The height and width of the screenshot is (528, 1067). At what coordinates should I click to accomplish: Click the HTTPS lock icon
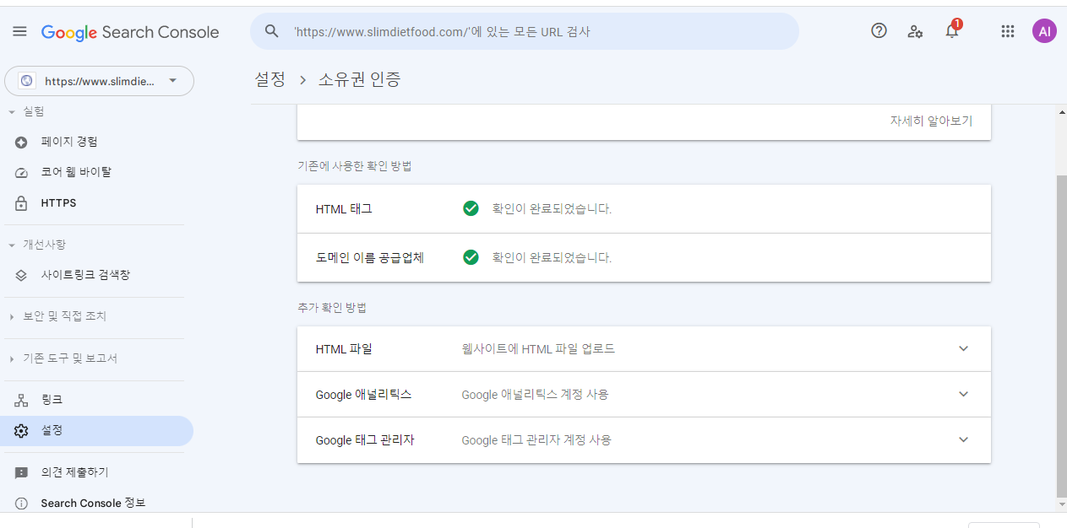22,203
